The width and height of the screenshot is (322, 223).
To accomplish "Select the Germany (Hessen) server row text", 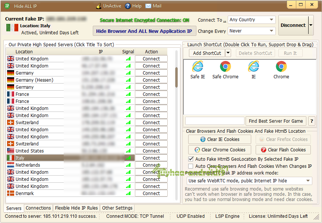I will 34,80.
